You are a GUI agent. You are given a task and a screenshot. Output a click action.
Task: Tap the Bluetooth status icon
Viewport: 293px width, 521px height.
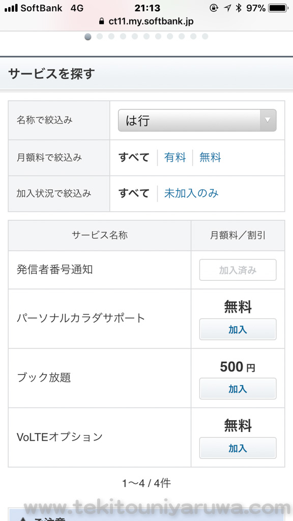(x=239, y=8)
